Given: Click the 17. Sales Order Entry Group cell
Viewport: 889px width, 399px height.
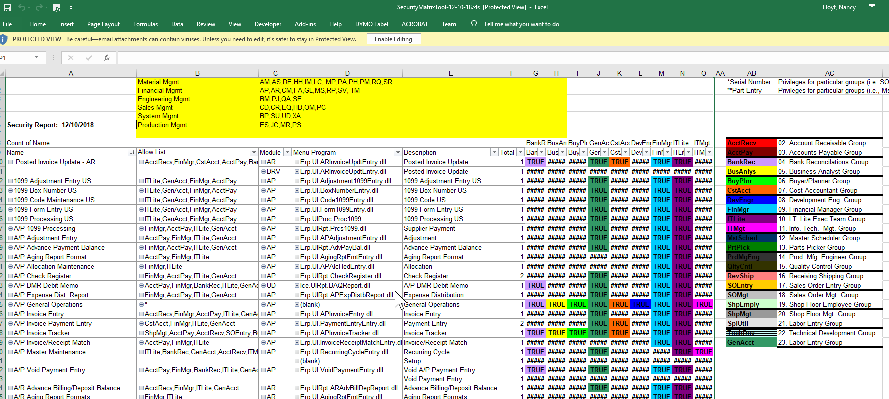Looking at the screenshot, I should click(x=830, y=285).
